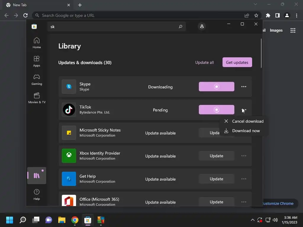The width and height of the screenshot is (303, 227).
Task: Click the Get Help app icon
Action: pos(69,179)
